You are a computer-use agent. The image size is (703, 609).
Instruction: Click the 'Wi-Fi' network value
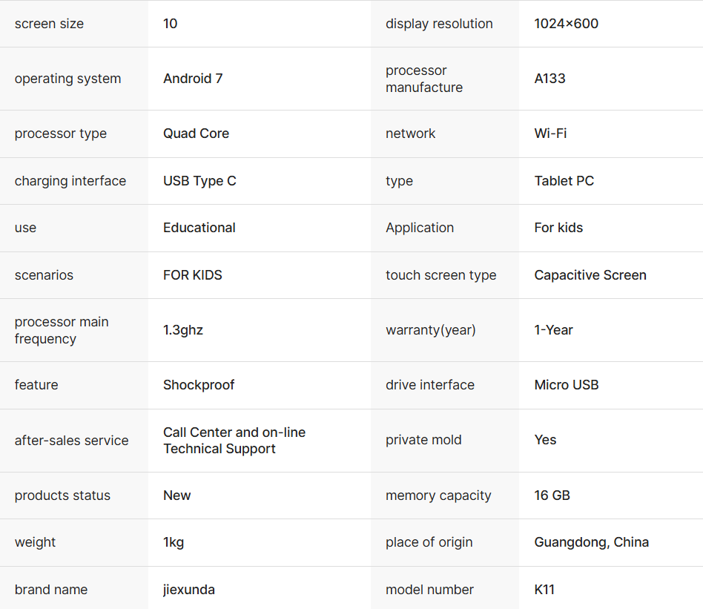tap(551, 134)
